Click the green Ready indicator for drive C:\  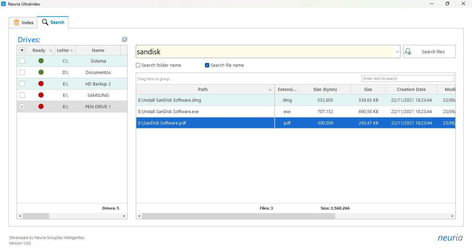(x=41, y=61)
